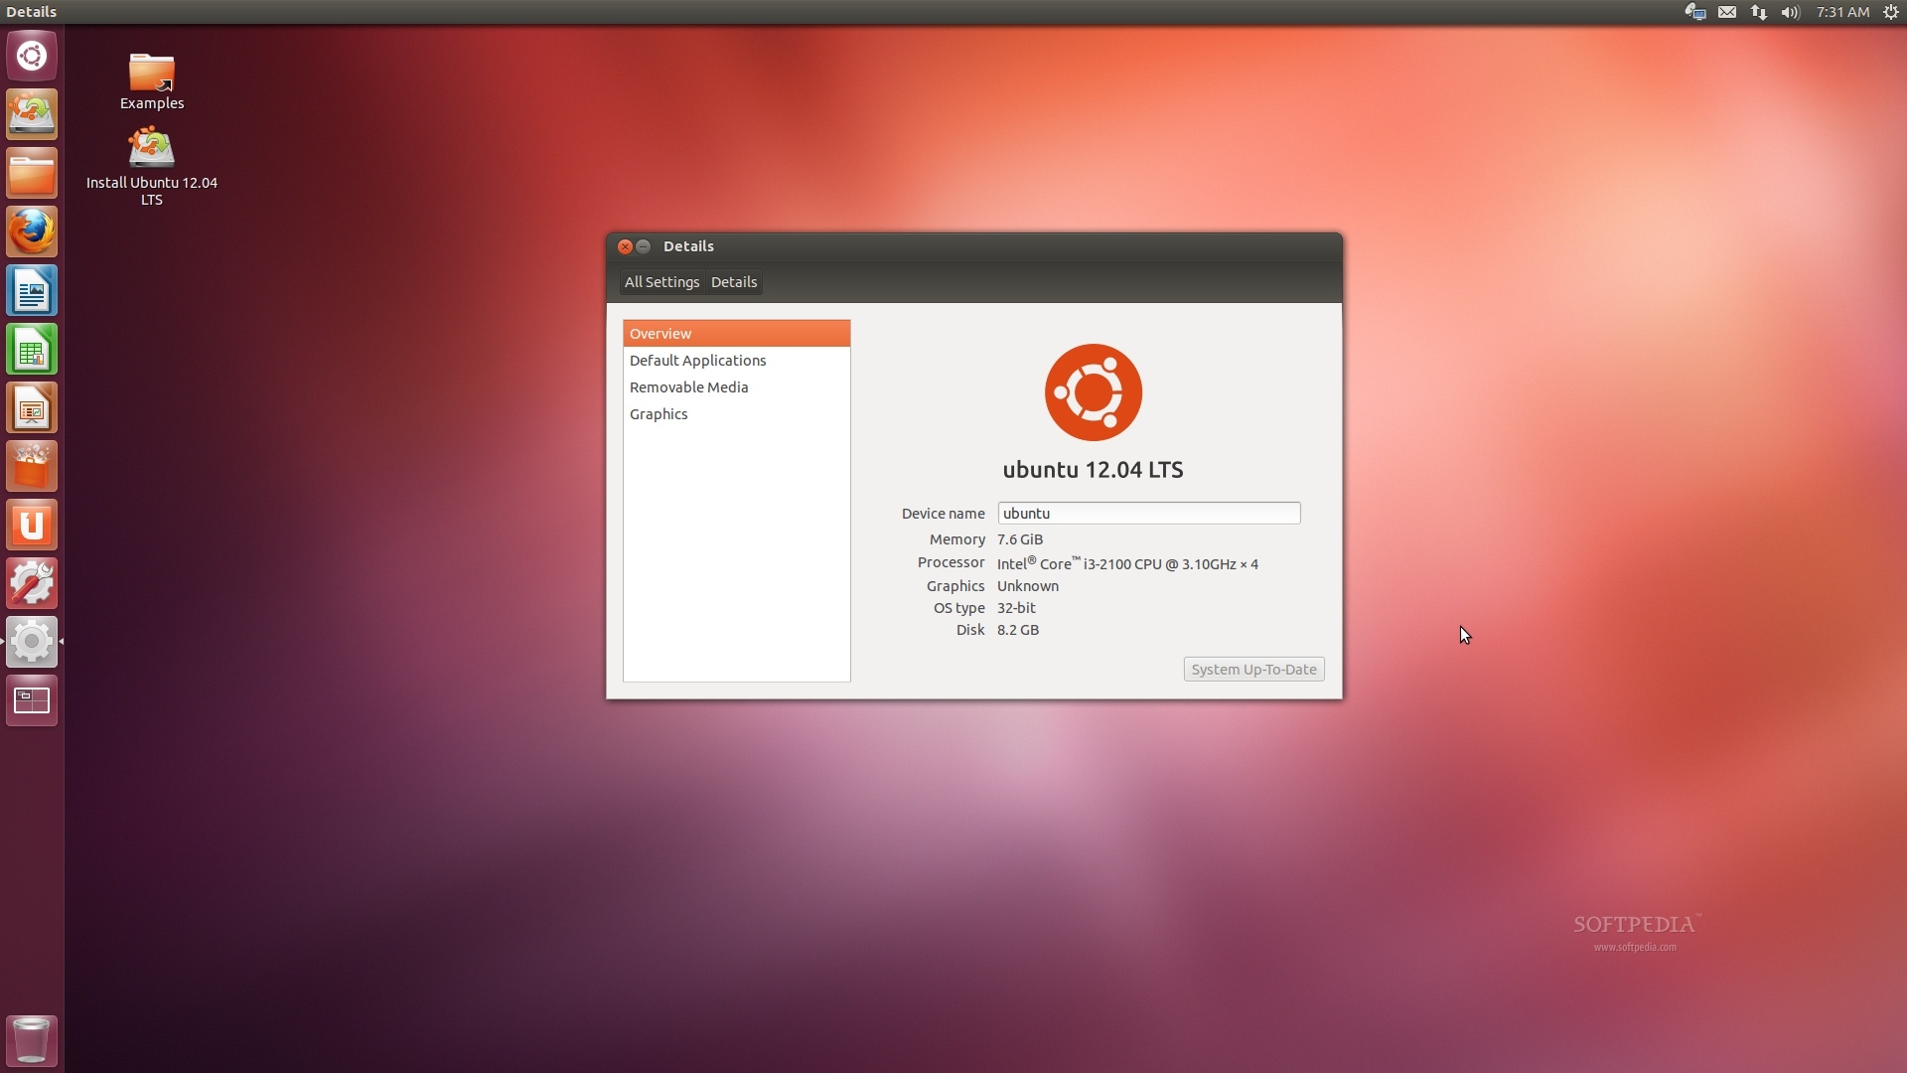
Task: Open Ubuntu Software Center
Action: click(x=32, y=466)
